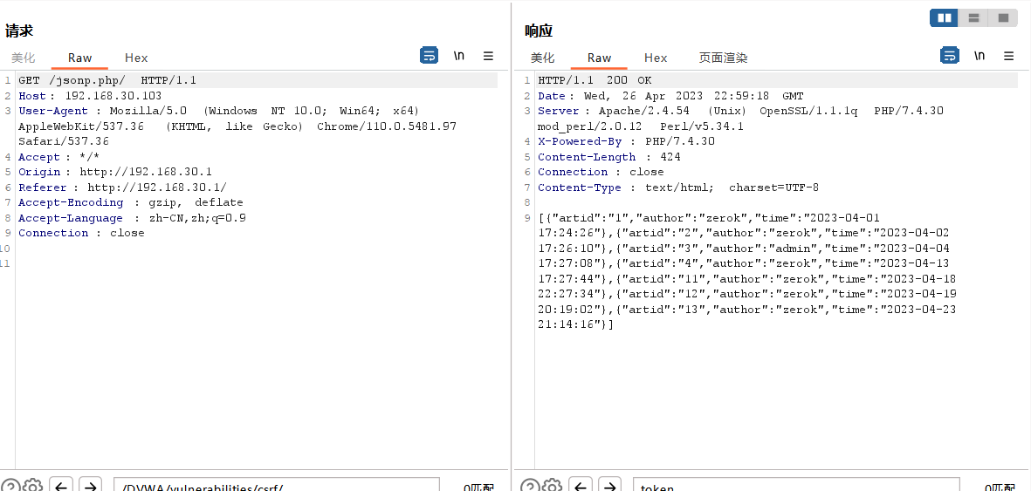Click response Connection close header line
Viewport: 1031px width, 491px height.
tap(601, 172)
